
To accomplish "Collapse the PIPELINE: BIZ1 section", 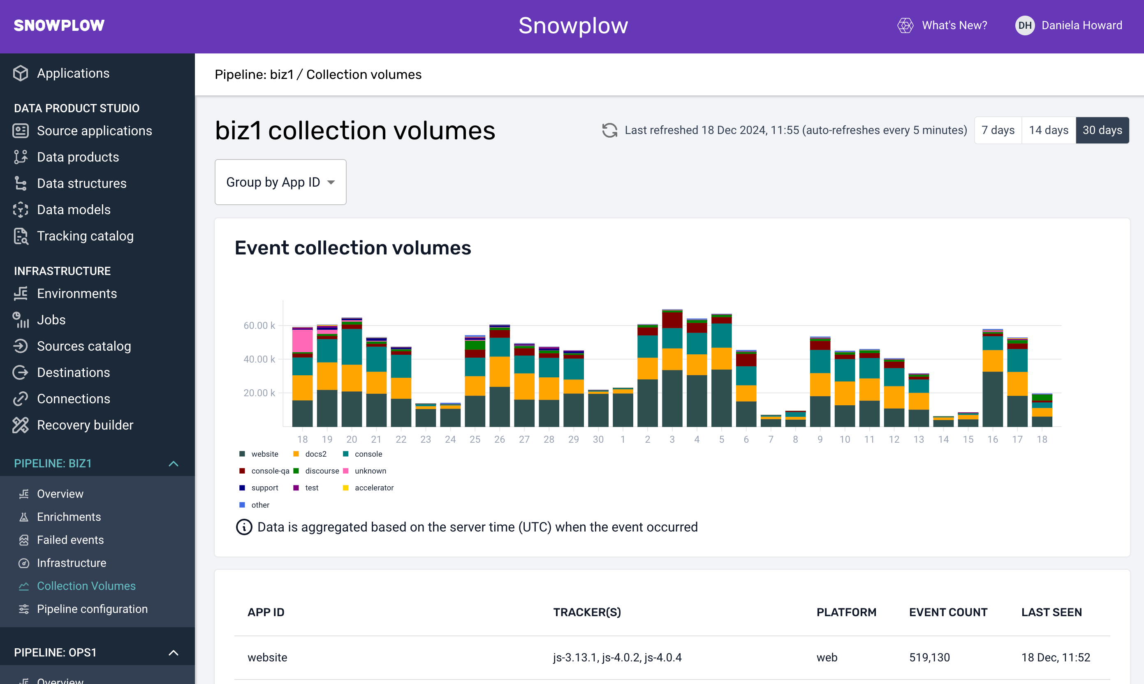I will click(x=174, y=464).
